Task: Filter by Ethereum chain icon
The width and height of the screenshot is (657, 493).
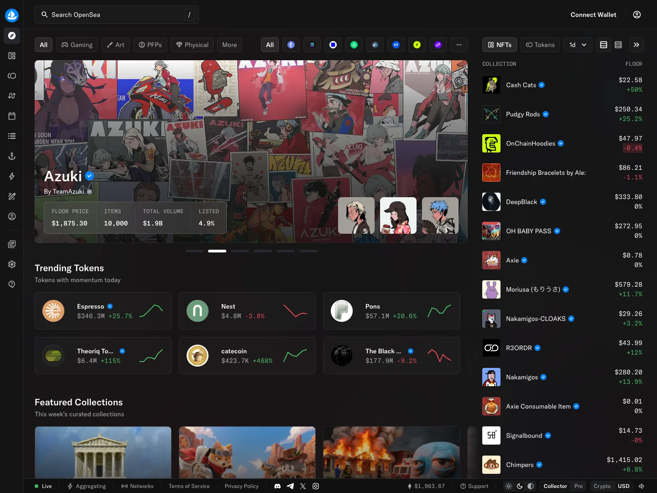Action: point(291,45)
